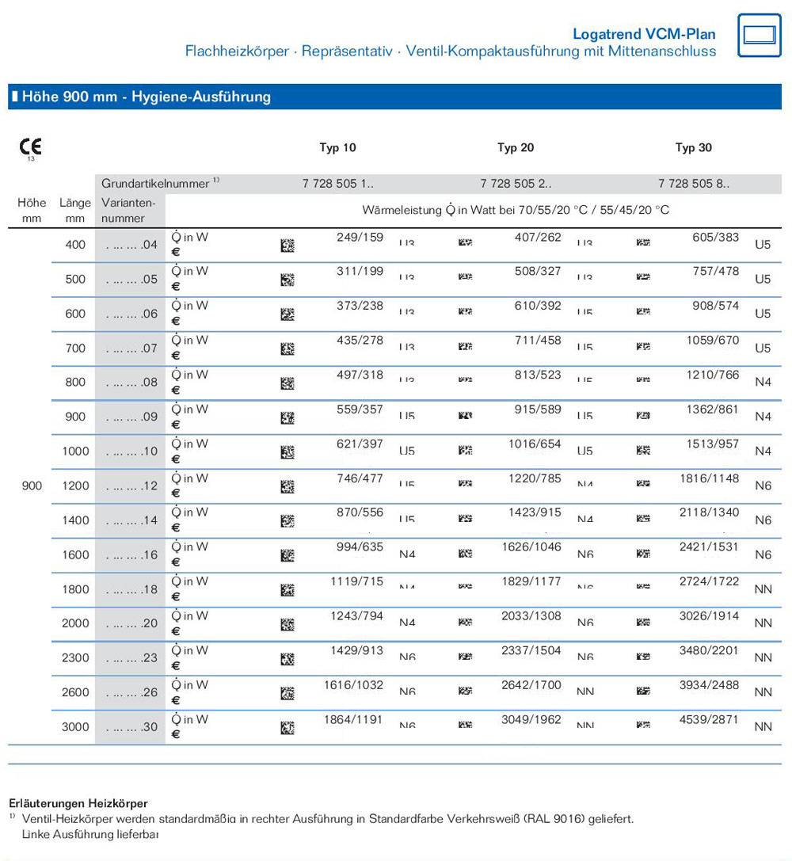Click the Typ 20 'U5' code in the 1000 row
The width and height of the screenshot is (792, 861).
click(585, 451)
